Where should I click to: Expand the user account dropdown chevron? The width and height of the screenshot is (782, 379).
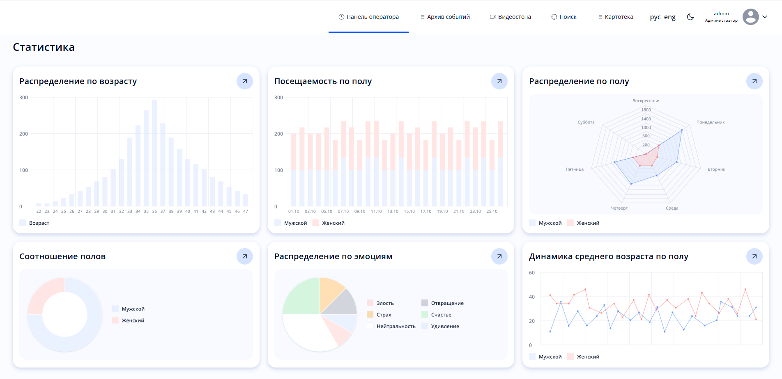click(x=765, y=17)
